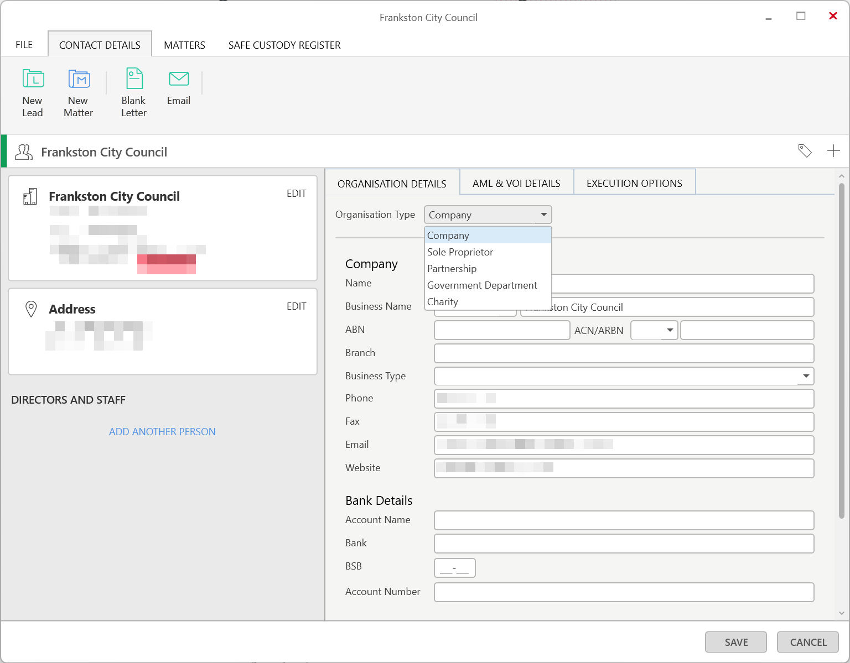The image size is (850, 663).
Task: Create a Blank Letter
Action: pos(134,79)
